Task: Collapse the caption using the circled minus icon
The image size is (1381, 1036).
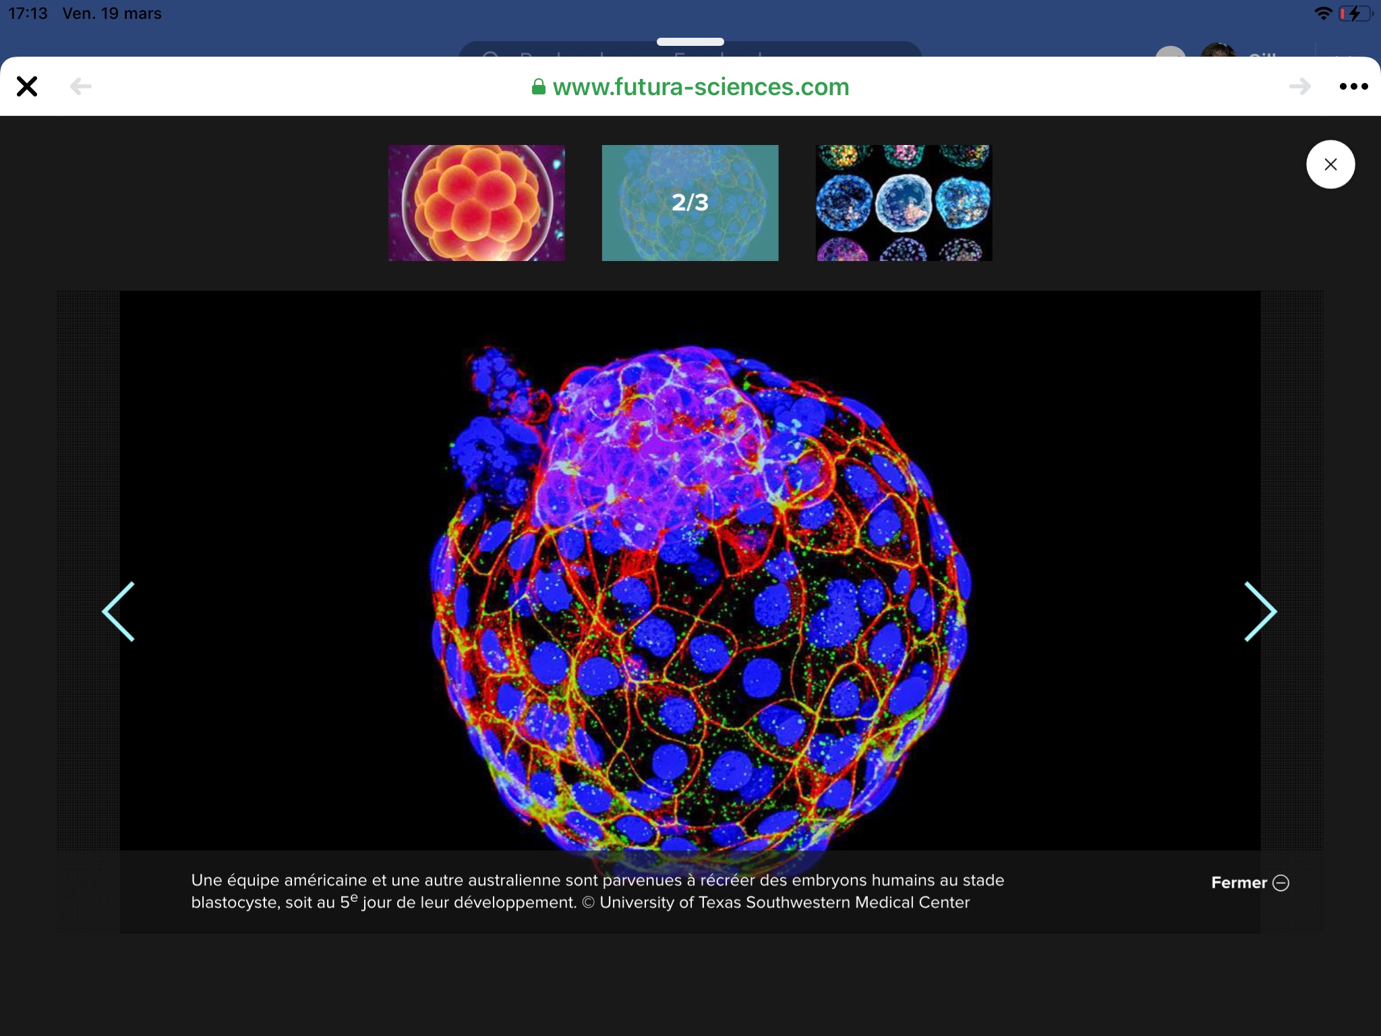Action: [1281, 883]
